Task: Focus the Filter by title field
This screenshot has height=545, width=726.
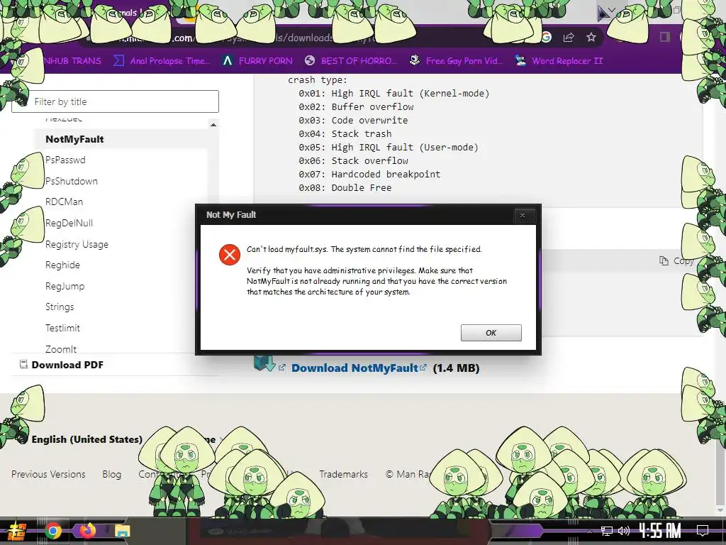Action: [116, 101]
